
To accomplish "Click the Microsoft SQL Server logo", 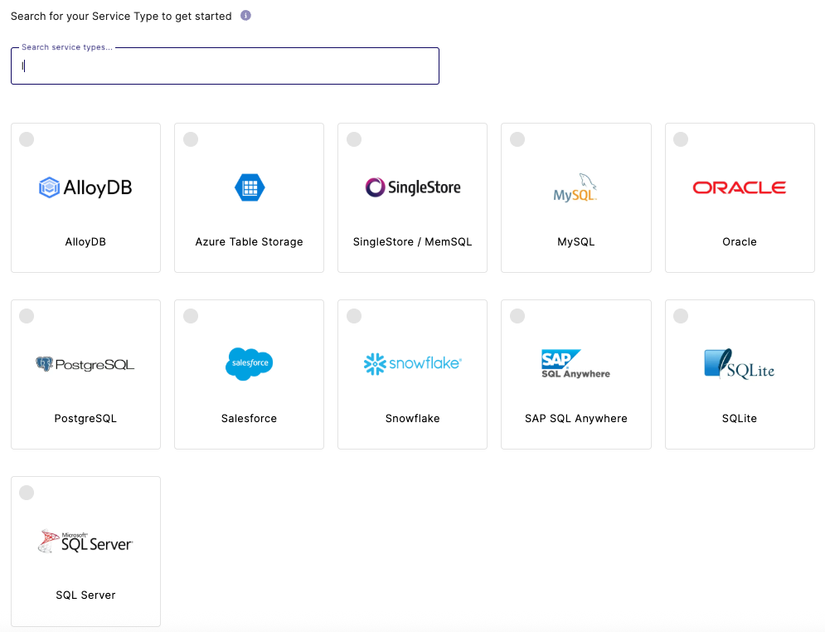I will [85, 542].
